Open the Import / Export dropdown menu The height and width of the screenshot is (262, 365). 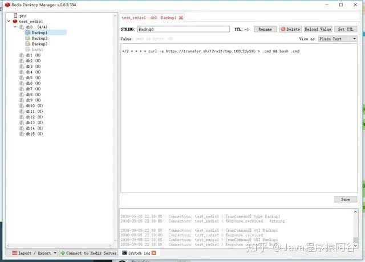coord(34,253)
